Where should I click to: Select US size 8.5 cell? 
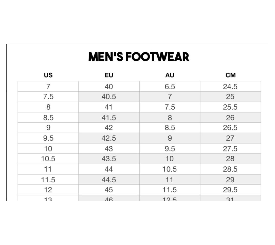pos(48,118)
